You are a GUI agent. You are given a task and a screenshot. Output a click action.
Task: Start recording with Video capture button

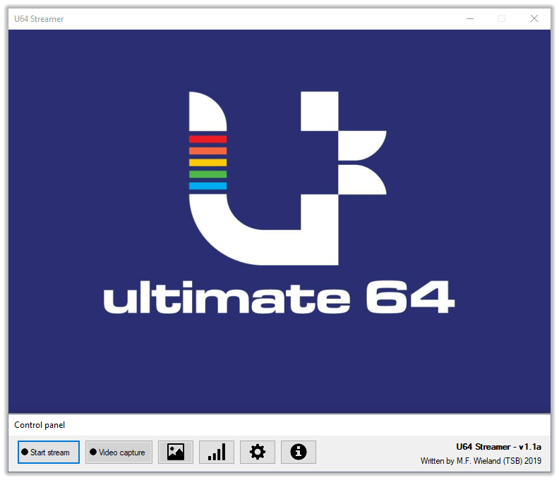tap(119, 453)
